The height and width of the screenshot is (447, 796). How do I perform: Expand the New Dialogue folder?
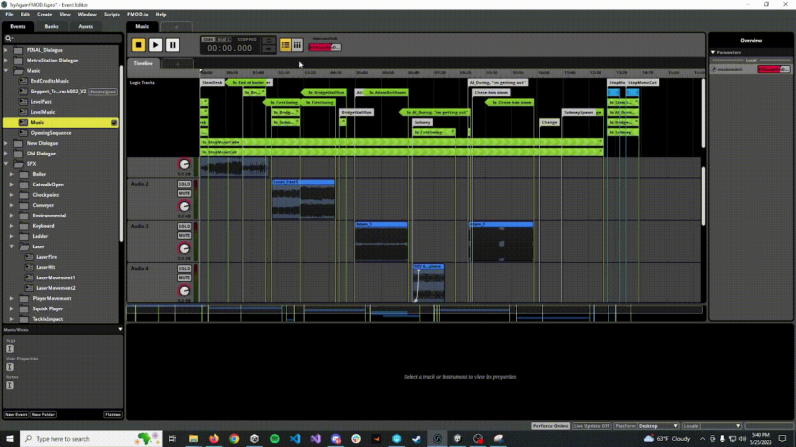click(x=6, y=143)
